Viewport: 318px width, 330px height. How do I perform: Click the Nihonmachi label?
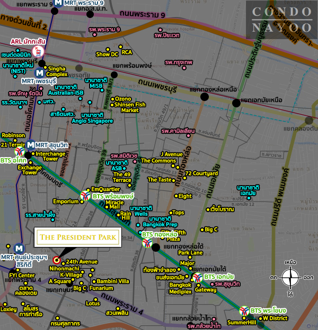[x=64, y=269]
